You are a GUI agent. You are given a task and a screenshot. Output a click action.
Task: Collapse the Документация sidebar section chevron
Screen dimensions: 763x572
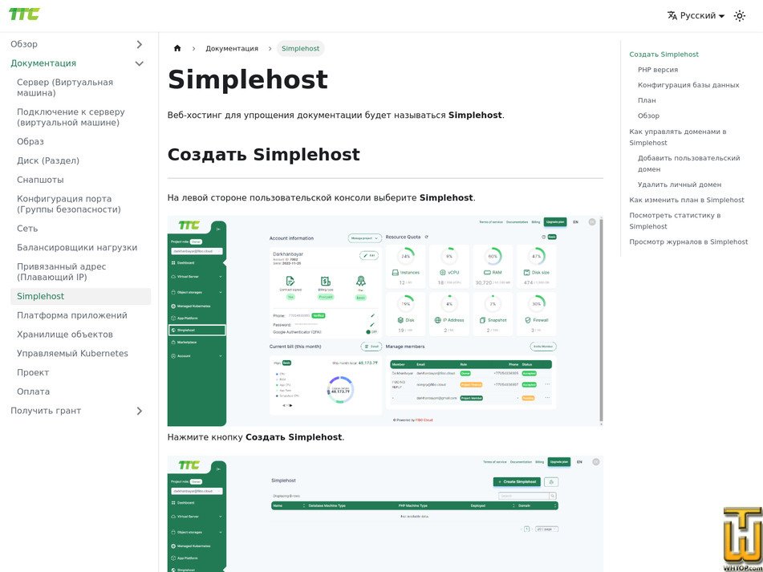pos(139,63)
